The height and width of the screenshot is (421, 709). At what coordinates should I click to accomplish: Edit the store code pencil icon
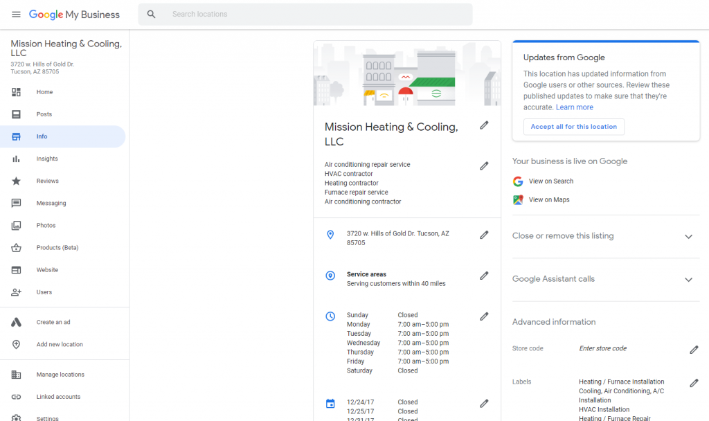694,350
